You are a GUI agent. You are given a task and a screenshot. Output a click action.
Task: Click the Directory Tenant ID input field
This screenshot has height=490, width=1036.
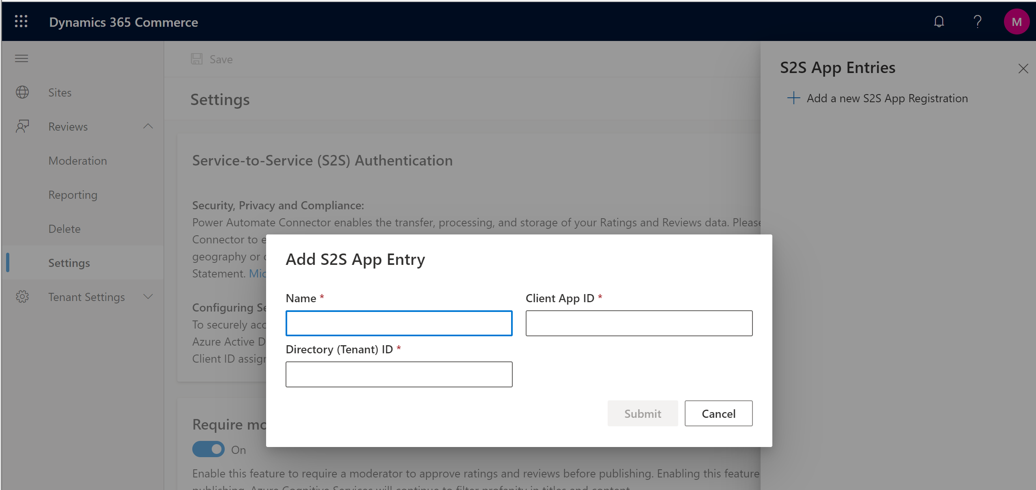[399, 374]
